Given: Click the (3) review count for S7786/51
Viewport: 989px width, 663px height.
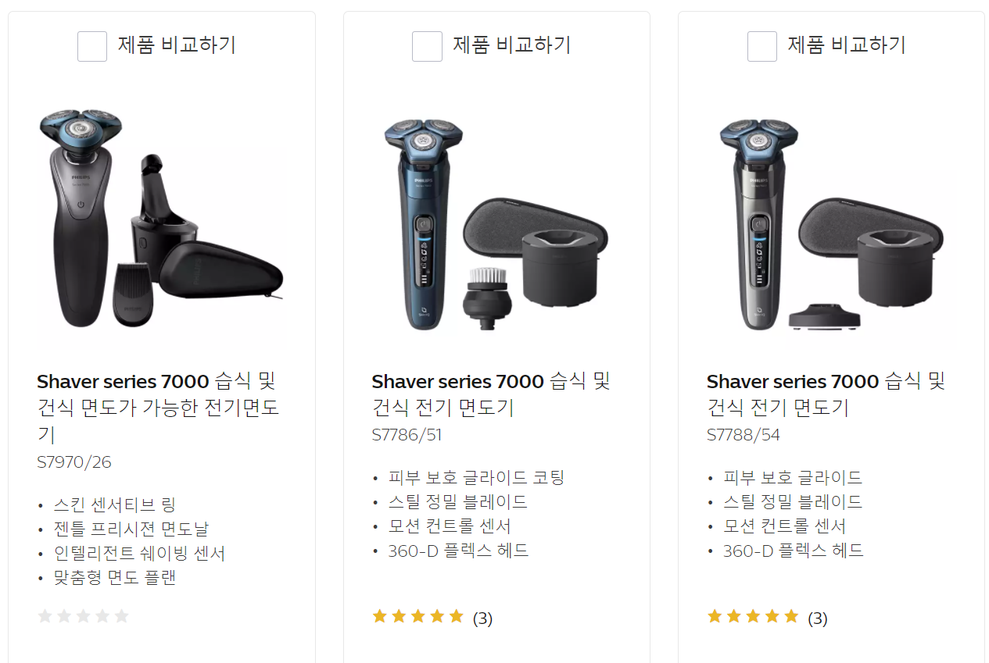Looking at the screenshot, I should click(x=482, y=618).
